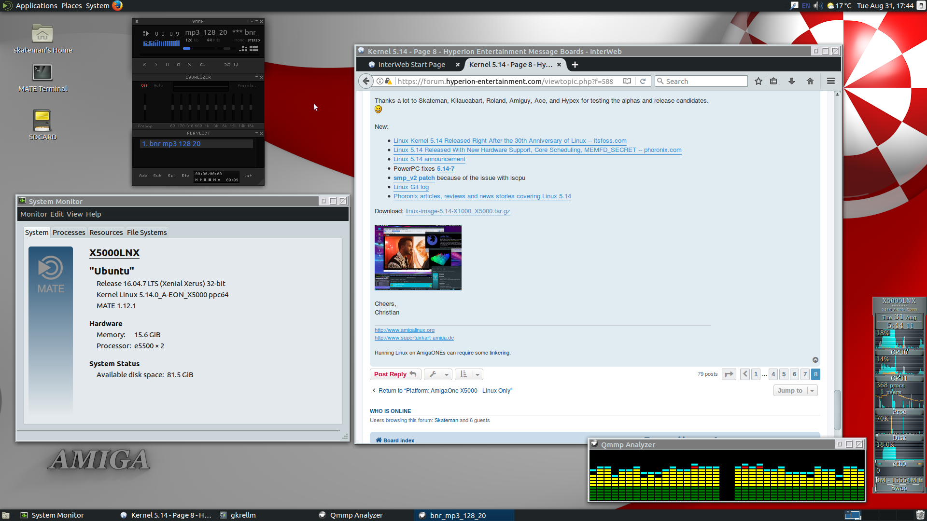Close the Kernel 5.14 browser tab
This screenshot has width=927, height=521.
pyautogui.click(x=559, y=65)
